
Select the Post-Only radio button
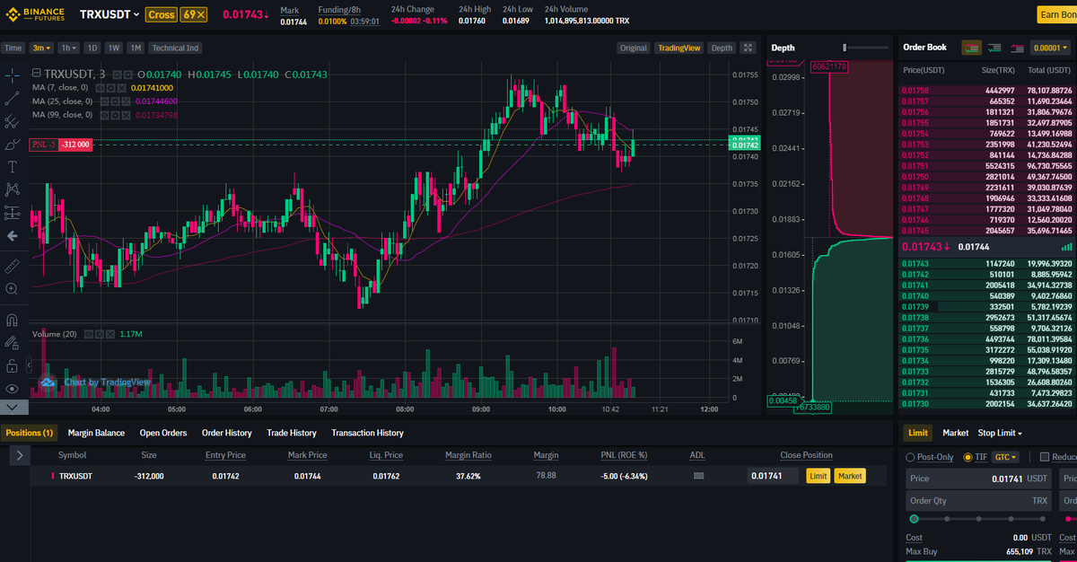pyautogui.click(x=911, y=457)
